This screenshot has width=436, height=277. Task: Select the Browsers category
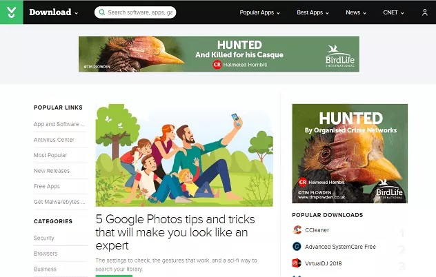tap(46, 254)
